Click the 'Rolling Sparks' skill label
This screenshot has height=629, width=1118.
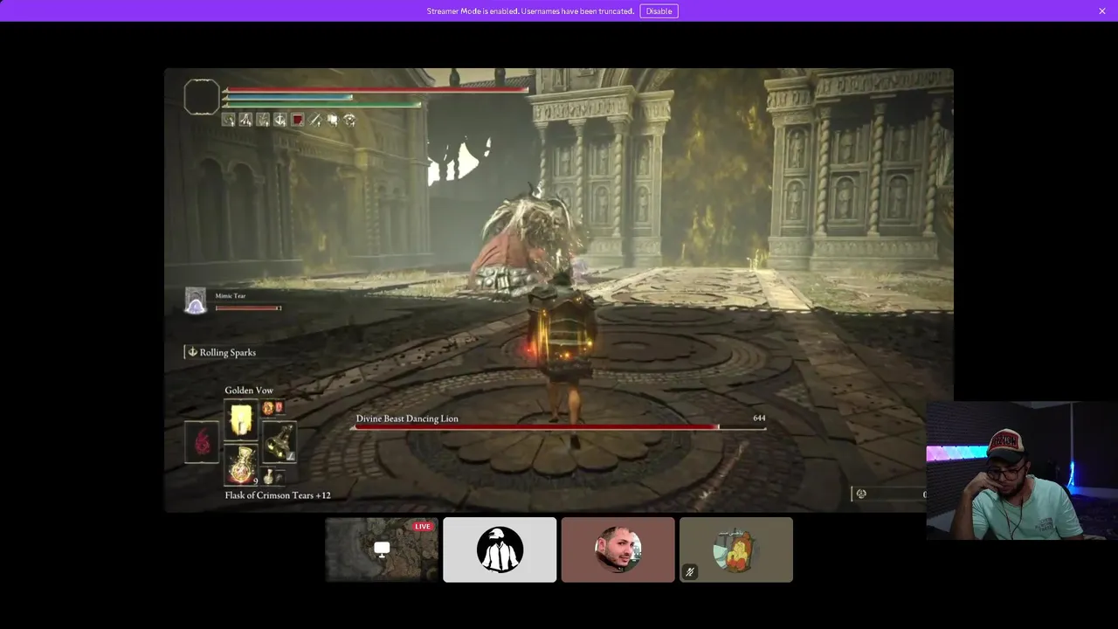(228, 352)
